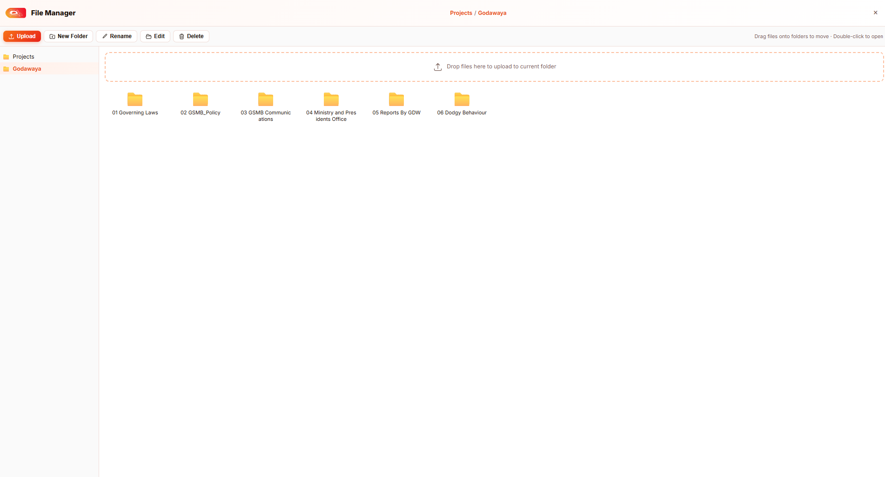Click the Upload button
The height and width of the screenshot is (477, 885).
[x=22, y=36]
